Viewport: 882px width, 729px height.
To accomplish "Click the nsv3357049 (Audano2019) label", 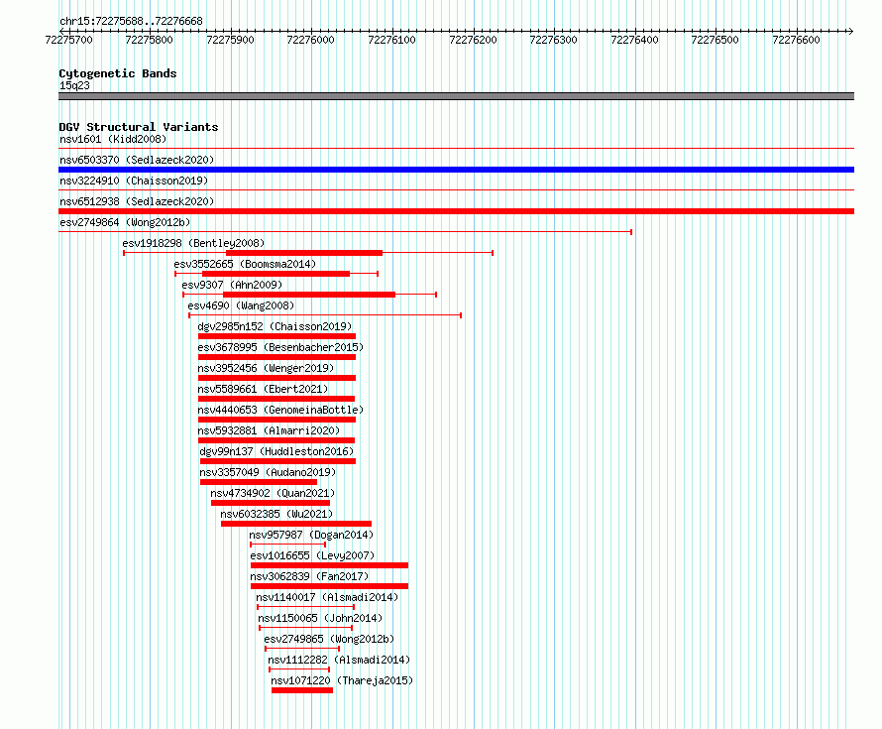I will [268, 472].
